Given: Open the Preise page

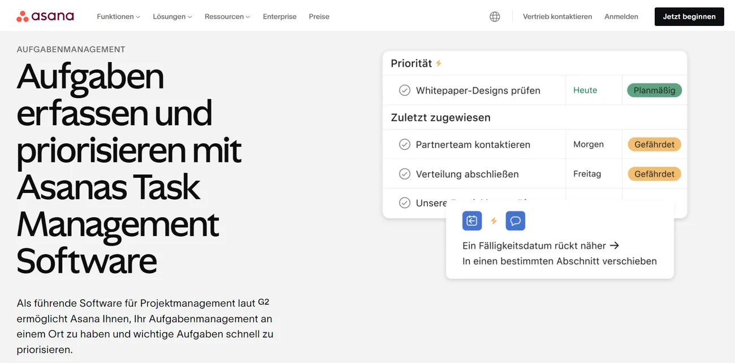Looking at the screenshot, I should [x=319, y=17].
